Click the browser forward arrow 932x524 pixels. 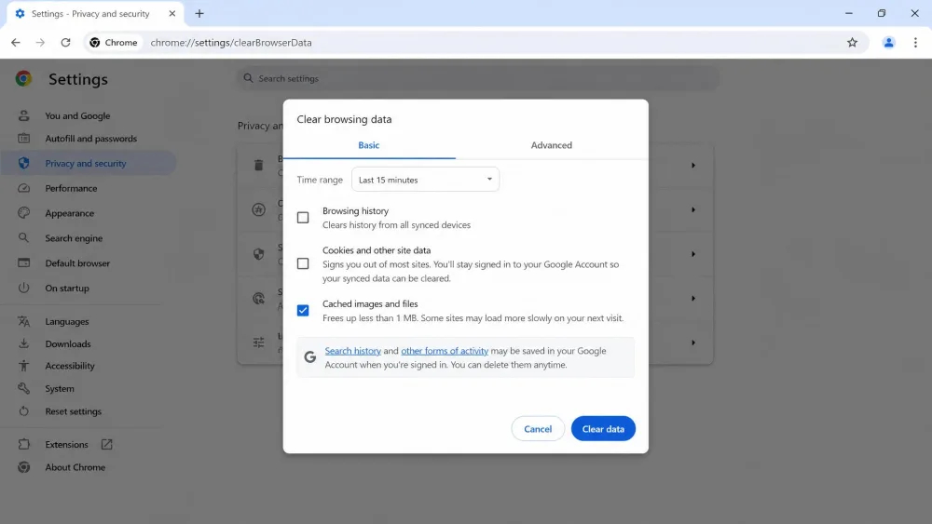(x=40, y=43)
